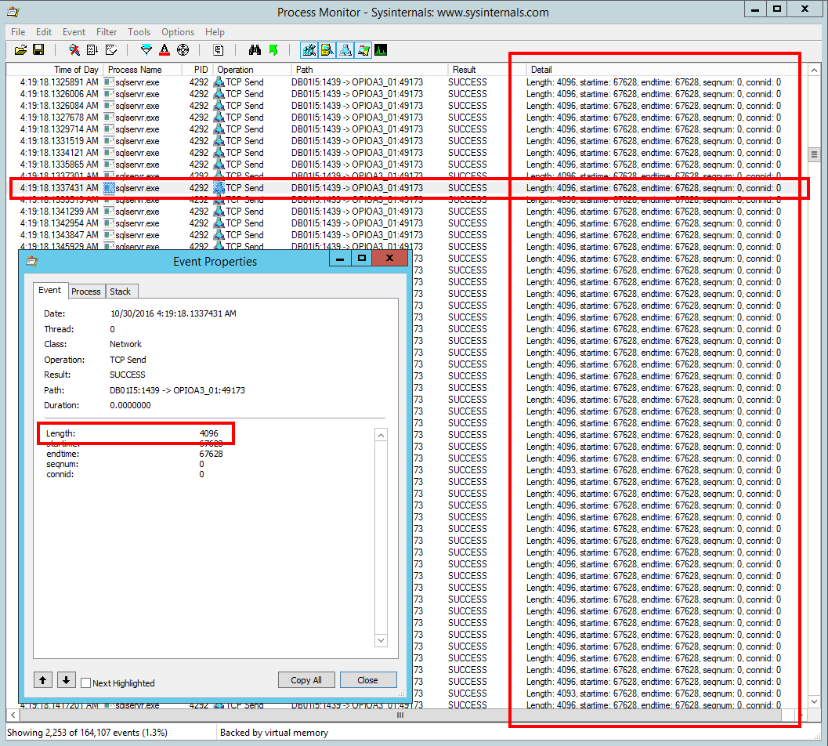Open the File menu
This screenshot has width=828, height=746.
click(18, 31)
